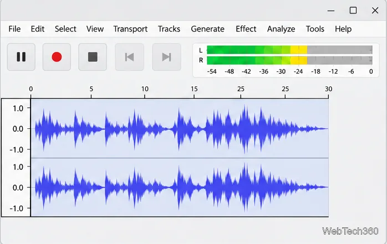Open the Transport menu
Image resolution: width=387 pixels, height=244 pixels.
click(130, 29)
